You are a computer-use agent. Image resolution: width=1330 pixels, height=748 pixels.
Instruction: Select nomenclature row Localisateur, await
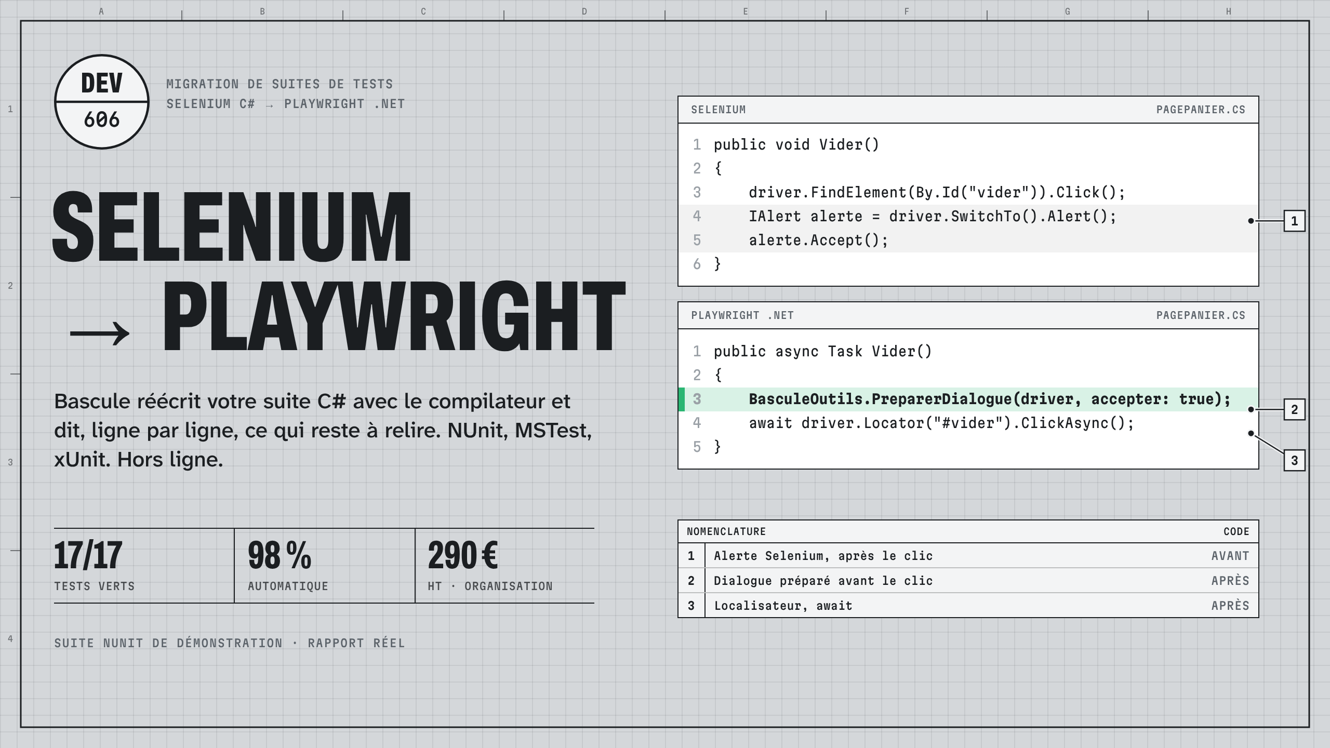coord(968,606)
